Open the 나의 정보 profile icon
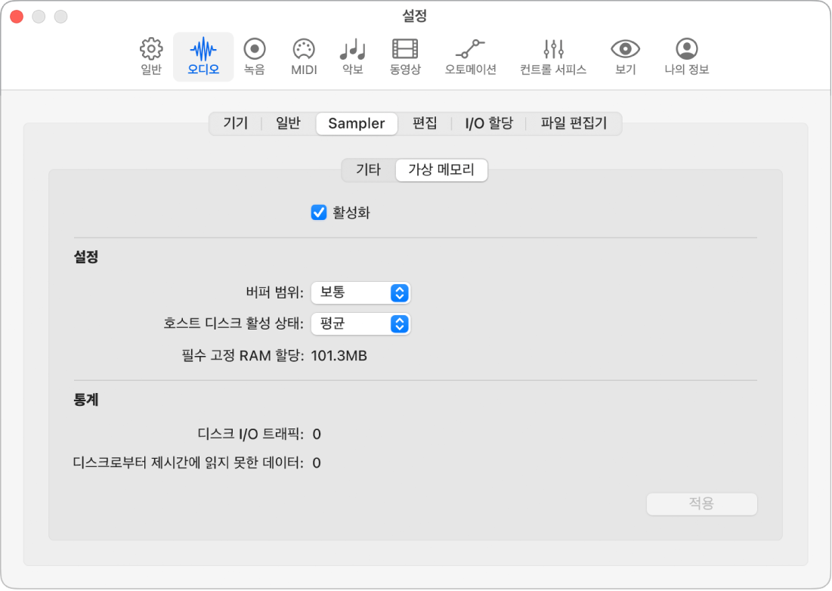Screen dimensions: 832x591 pos(687,57)
